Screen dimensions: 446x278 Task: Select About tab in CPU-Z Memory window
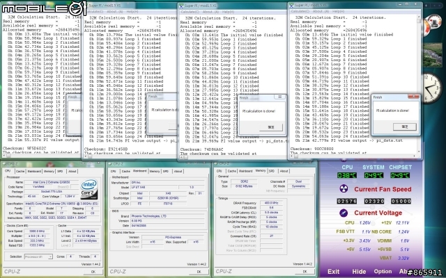coord(284,171)
